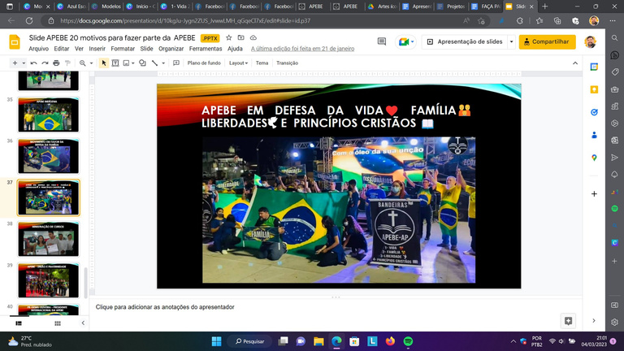Select the text box tool
The image size is (624, 351).
pyautogui.click(x=115, y=63)
